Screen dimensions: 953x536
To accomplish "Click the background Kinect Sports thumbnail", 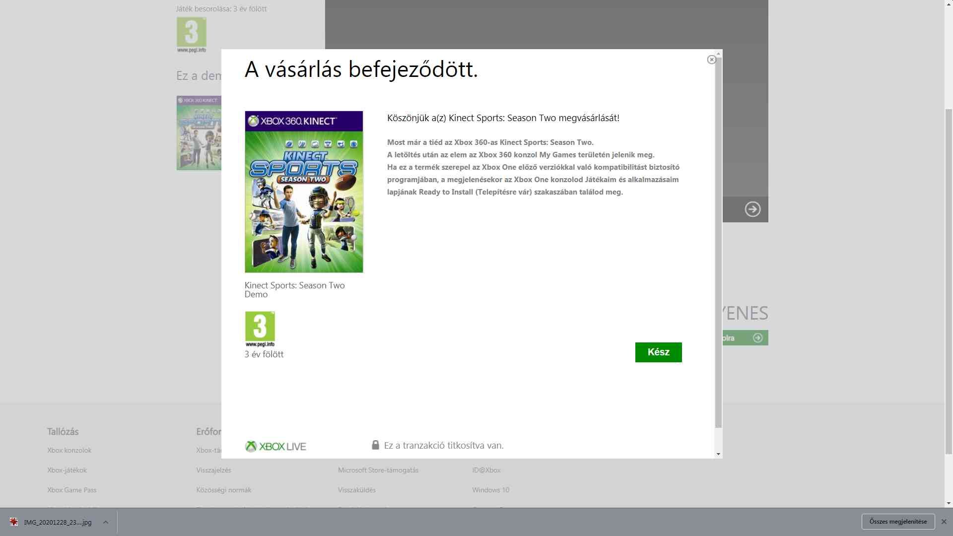I will coord(199,133).
